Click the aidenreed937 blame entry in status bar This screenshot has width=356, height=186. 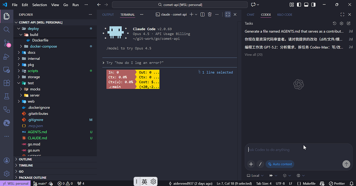coord(191,184)
